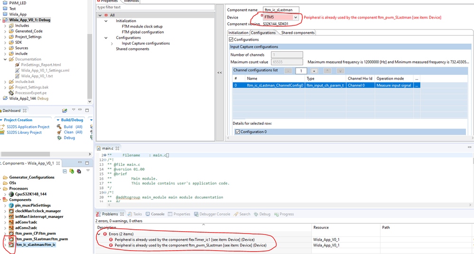
Task: Click S32DS Application Project link
Action: (x=28, y=127)
